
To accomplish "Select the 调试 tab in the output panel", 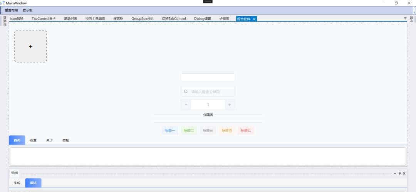I will [x=33, y=183].
